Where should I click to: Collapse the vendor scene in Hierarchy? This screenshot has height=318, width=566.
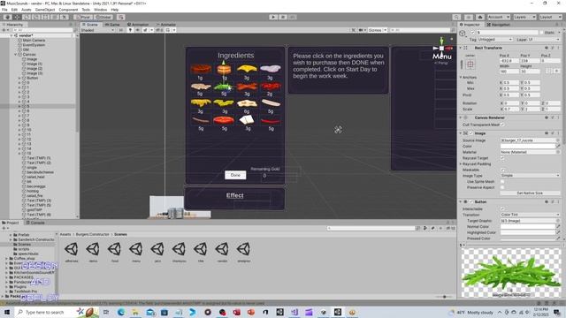point(11,35)
